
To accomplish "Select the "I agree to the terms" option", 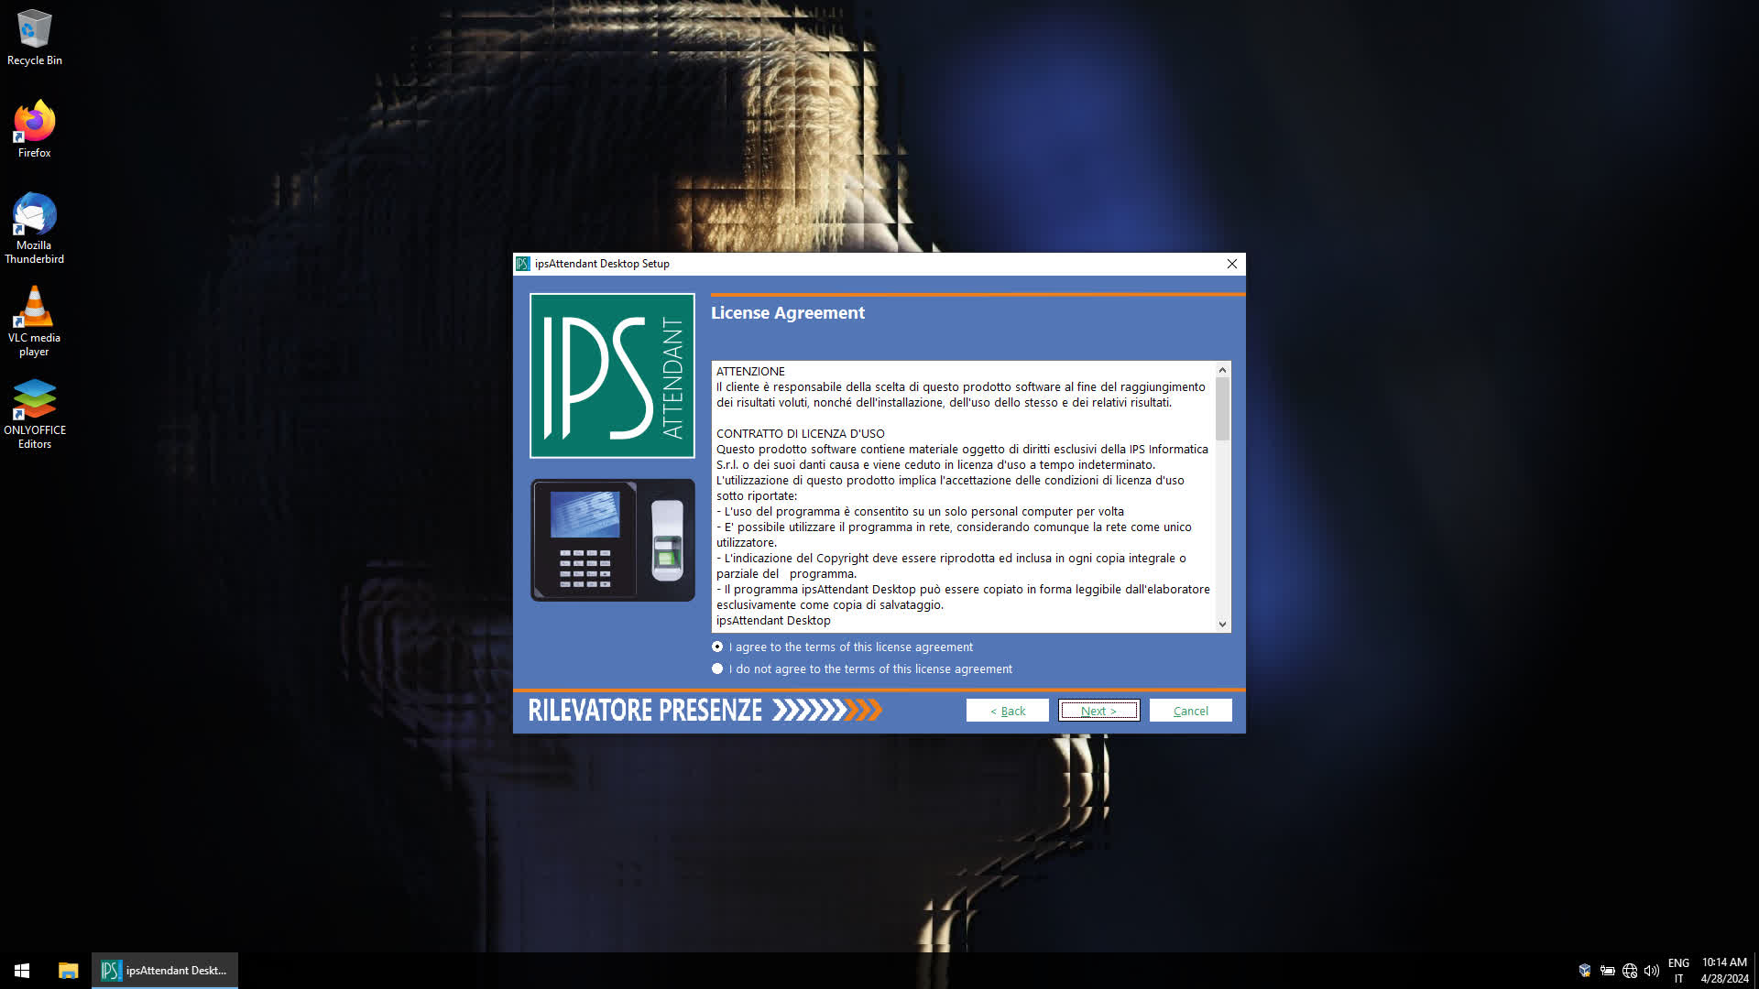I will [x=717, y=647].
